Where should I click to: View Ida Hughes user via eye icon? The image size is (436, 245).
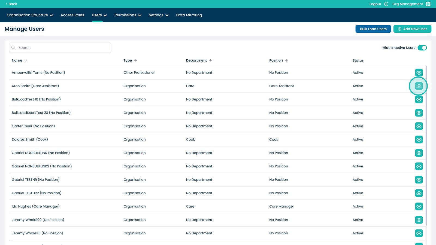coord(419,207)
